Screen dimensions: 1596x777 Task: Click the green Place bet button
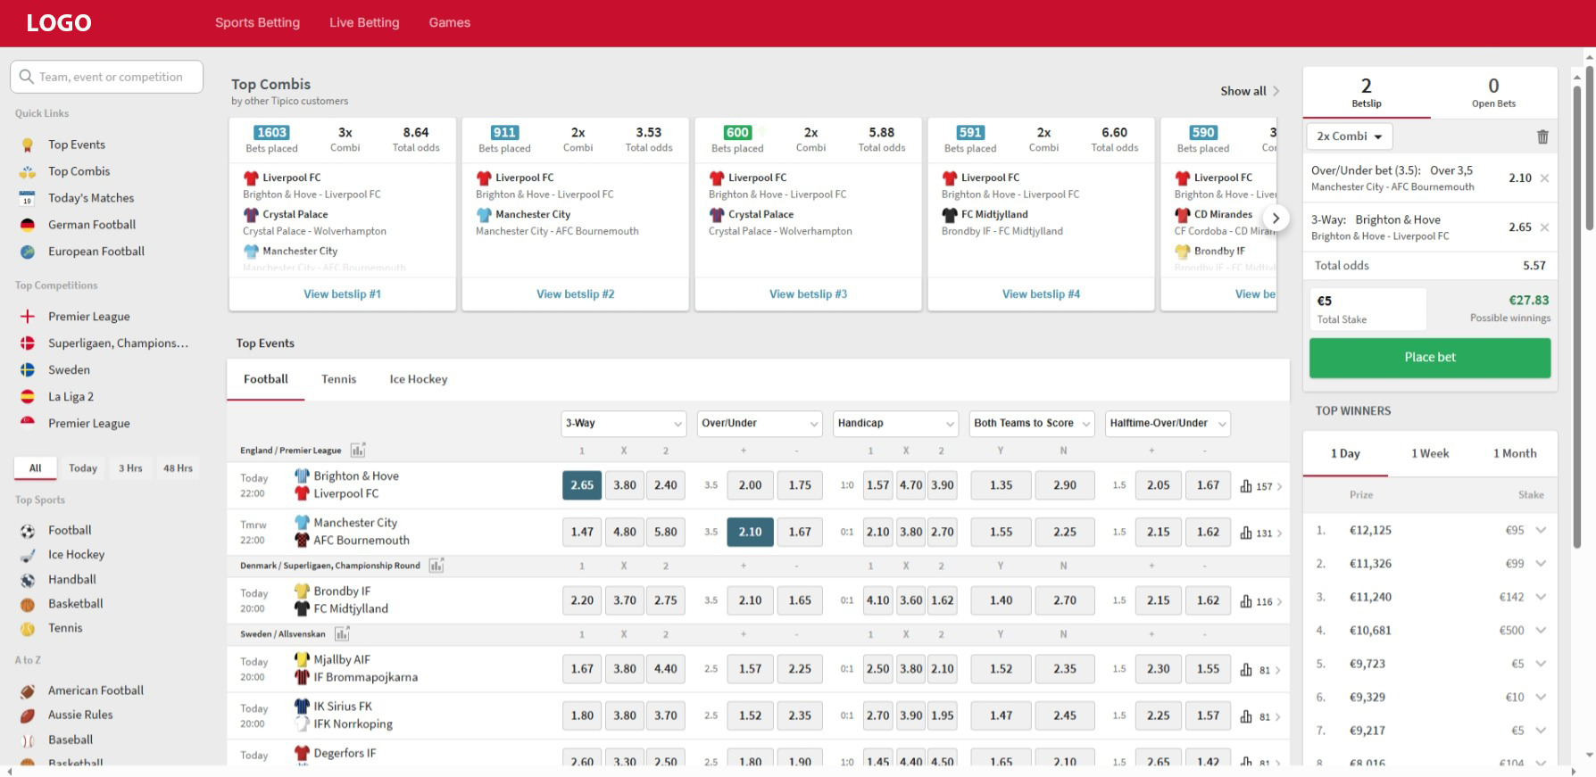coord(1430,358)
